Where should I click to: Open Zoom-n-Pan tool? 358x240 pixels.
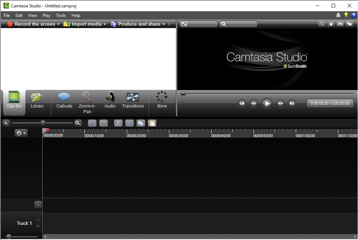click(87, 103)
